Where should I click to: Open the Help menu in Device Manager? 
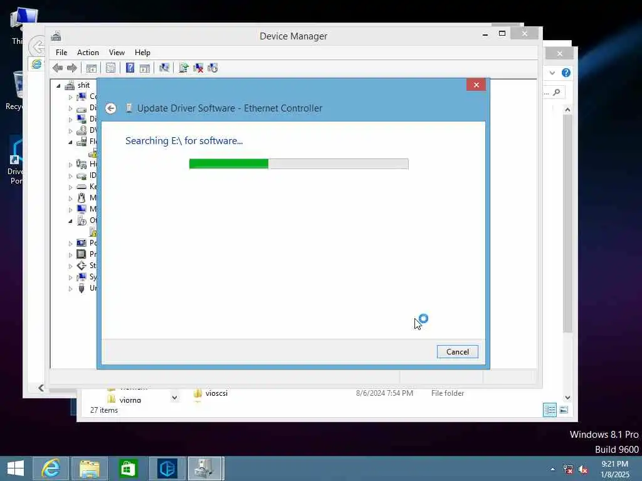point(142,53)
